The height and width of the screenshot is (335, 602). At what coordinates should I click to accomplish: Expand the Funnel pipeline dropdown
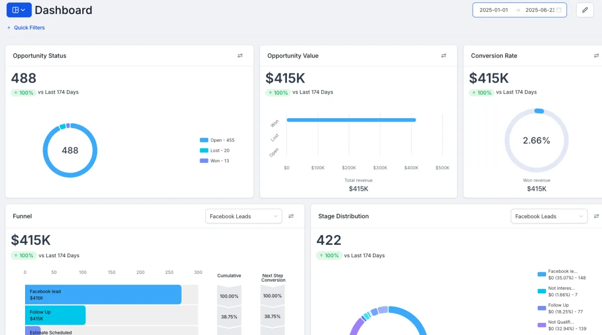pyautogui.click(x=244, y=216)
